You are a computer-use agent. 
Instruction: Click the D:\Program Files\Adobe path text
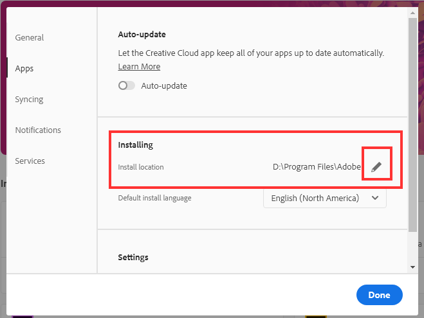[x=318, y=167]
